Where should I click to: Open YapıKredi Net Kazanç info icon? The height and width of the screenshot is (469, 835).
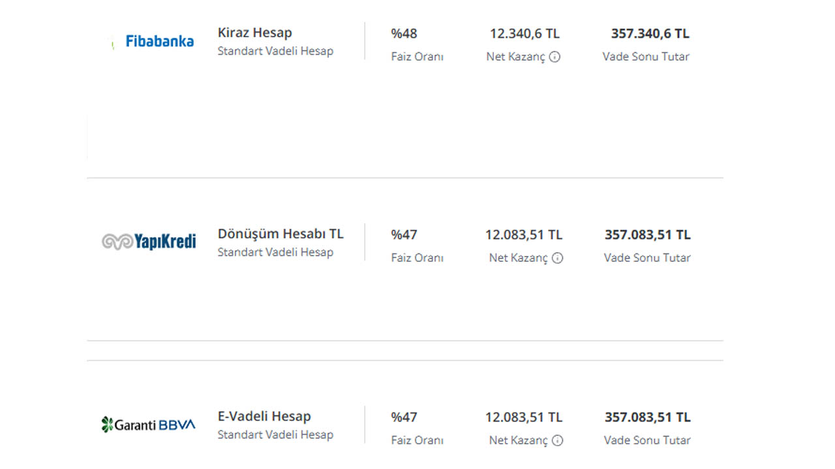pos(557,258)
